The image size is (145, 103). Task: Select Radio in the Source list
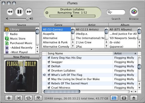coord(20,34)
